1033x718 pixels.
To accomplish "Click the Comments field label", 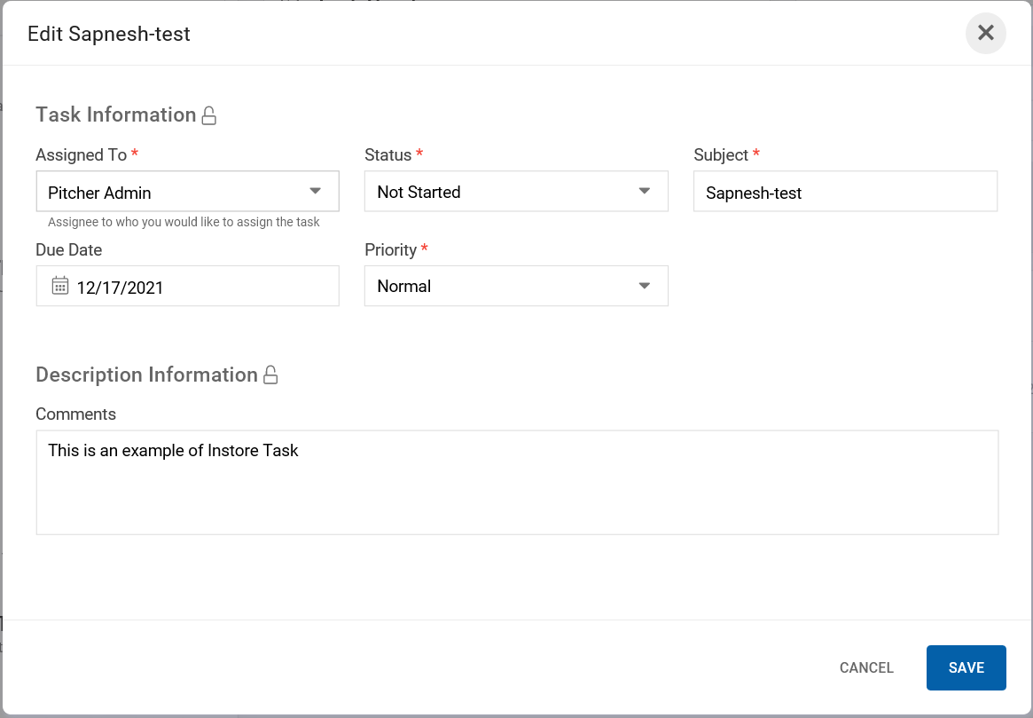I will coord(75,414).
